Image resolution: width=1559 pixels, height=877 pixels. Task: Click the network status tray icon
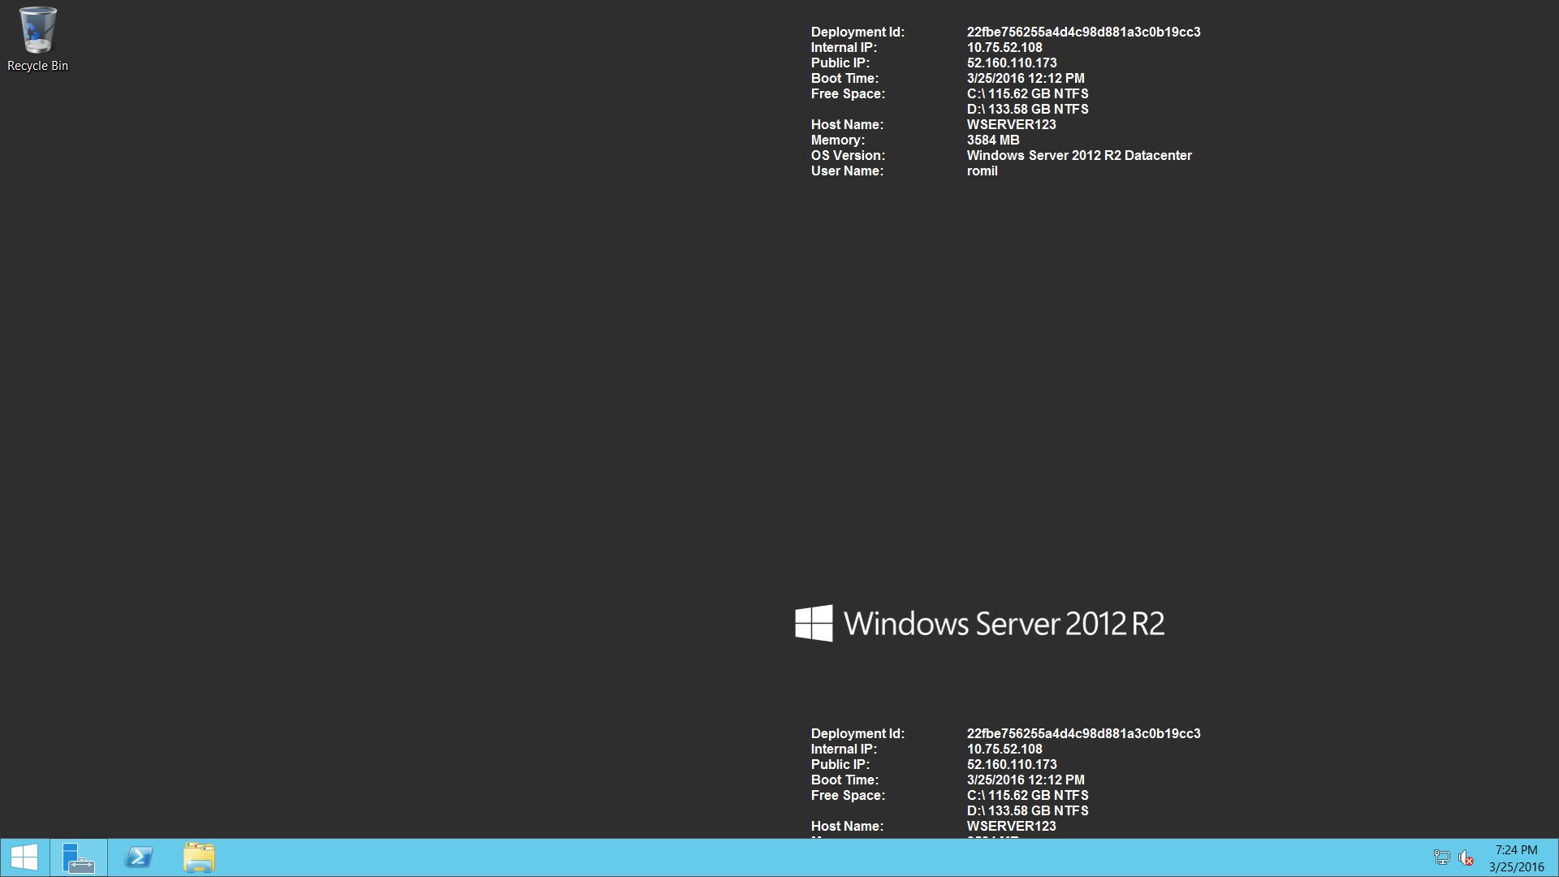(1442, 858)
